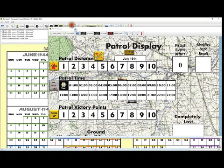Click the Patrol Display vertical scrollbar
The image size is (224, 168).
(x=220, y=86)
